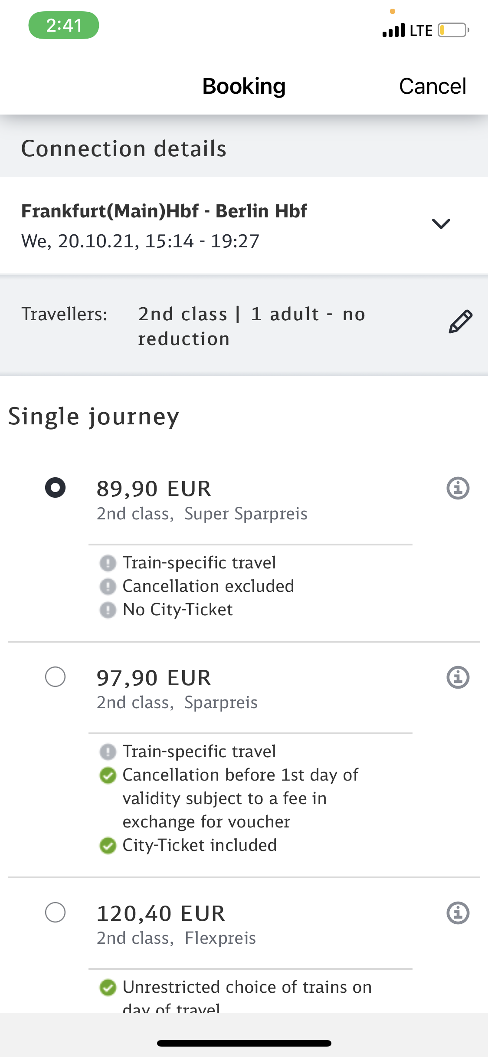Select the 89,90 EUR Super Sparpreis radio

55,487
